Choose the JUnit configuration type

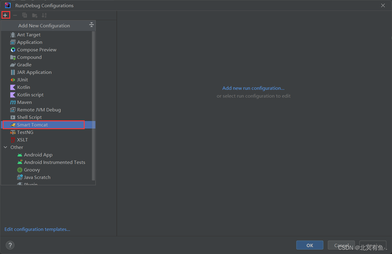[48, 80]
